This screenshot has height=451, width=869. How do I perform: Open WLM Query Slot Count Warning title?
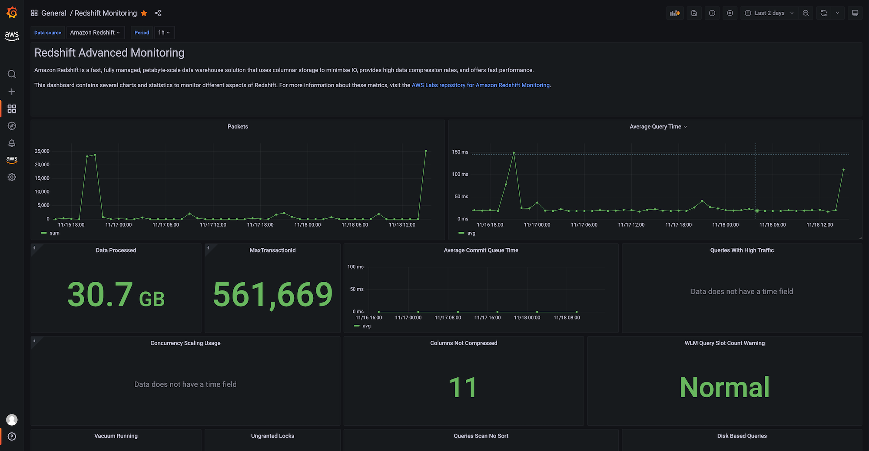click(724, 343)
